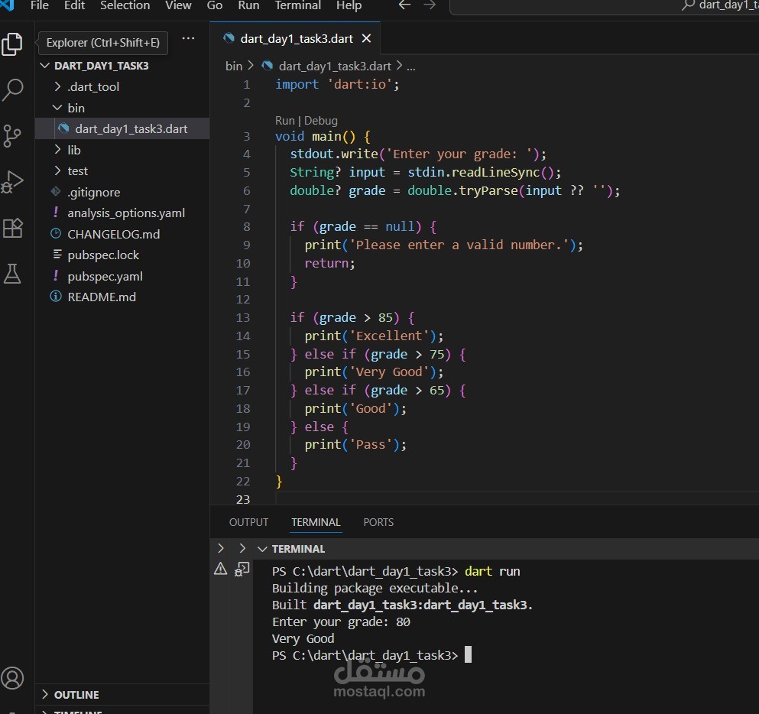The image size is (759, 714).
Task: Collapse the bin folder
Action: pyautogui.click(x=57, y=108)
